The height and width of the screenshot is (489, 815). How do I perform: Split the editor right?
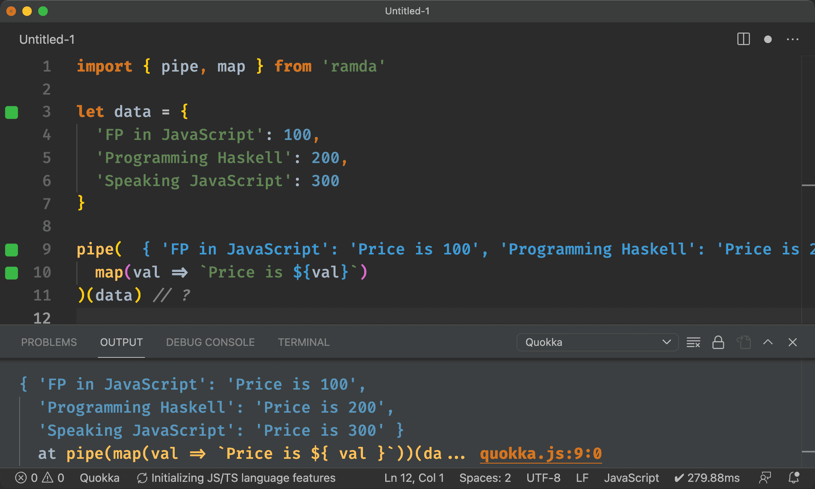pyautogui.click(x=743, y=39)
